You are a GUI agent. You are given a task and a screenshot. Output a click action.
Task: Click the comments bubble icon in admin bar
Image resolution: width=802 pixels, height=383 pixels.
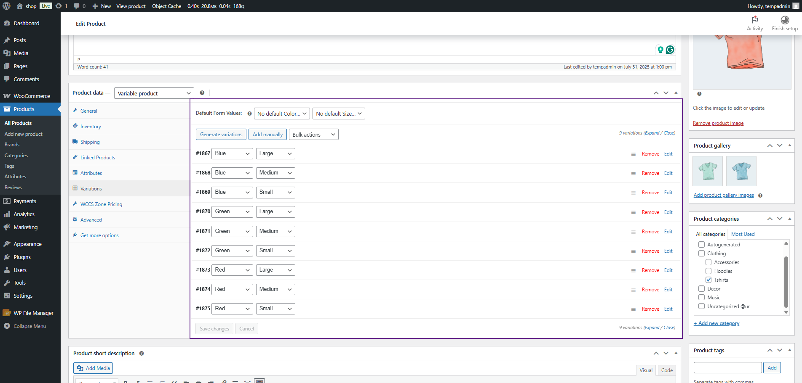point(77,6)
